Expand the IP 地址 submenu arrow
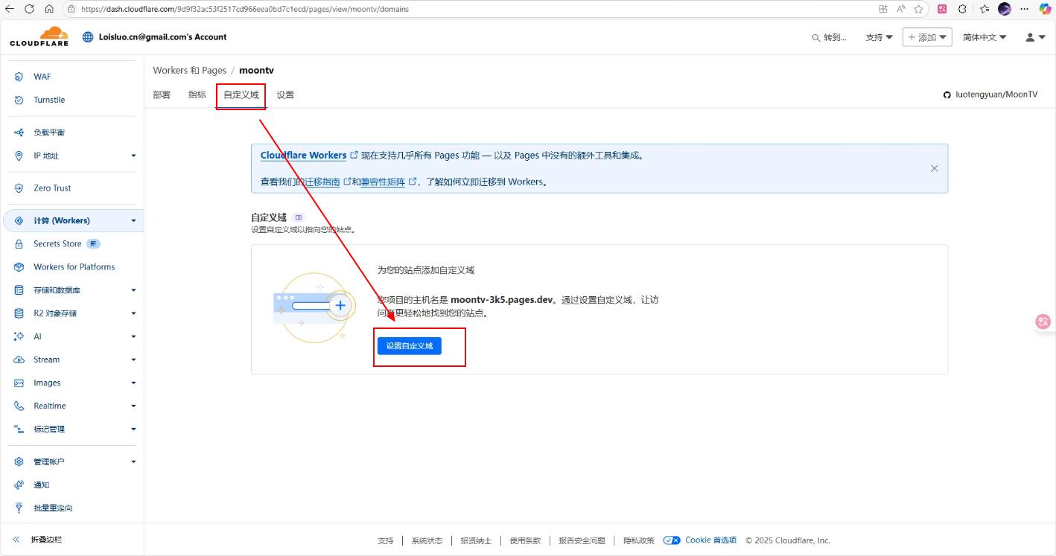Viewport: 1056px width, 556px height. point(133,156)
